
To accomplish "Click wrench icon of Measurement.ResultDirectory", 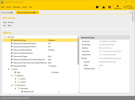I will tap(12, 53).
